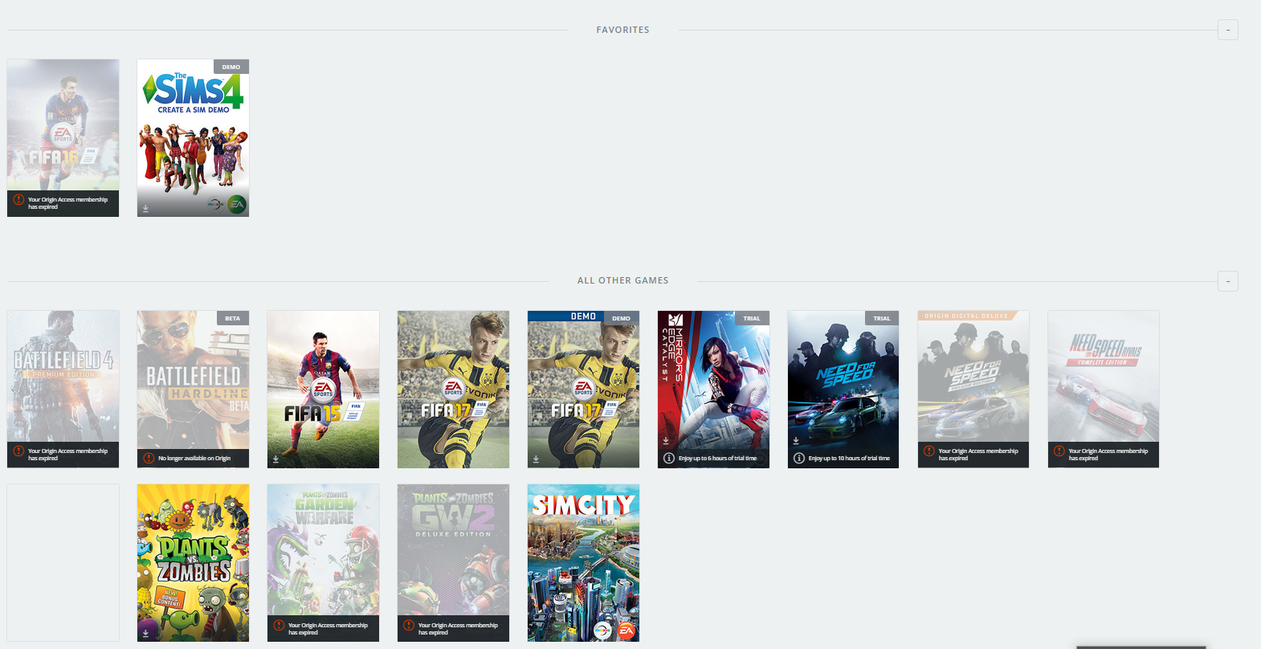
Task: Click the FAVORITES section heading
Action: 622,30
